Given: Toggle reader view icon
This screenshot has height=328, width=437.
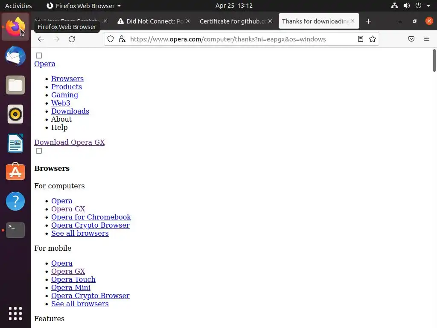Looking at the screenshot, I should click(x=360, y=39).
